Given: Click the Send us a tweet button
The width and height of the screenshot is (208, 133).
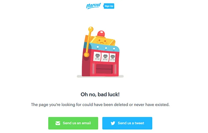Looking at the screenshot, I should coord(127,123).
